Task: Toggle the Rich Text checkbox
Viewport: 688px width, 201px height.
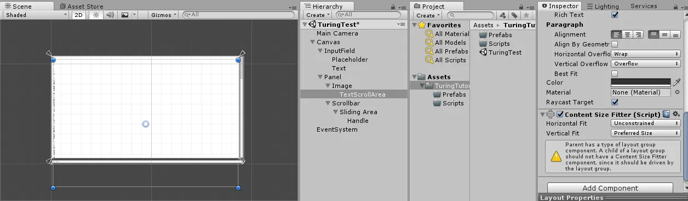Action: (615, 15)
